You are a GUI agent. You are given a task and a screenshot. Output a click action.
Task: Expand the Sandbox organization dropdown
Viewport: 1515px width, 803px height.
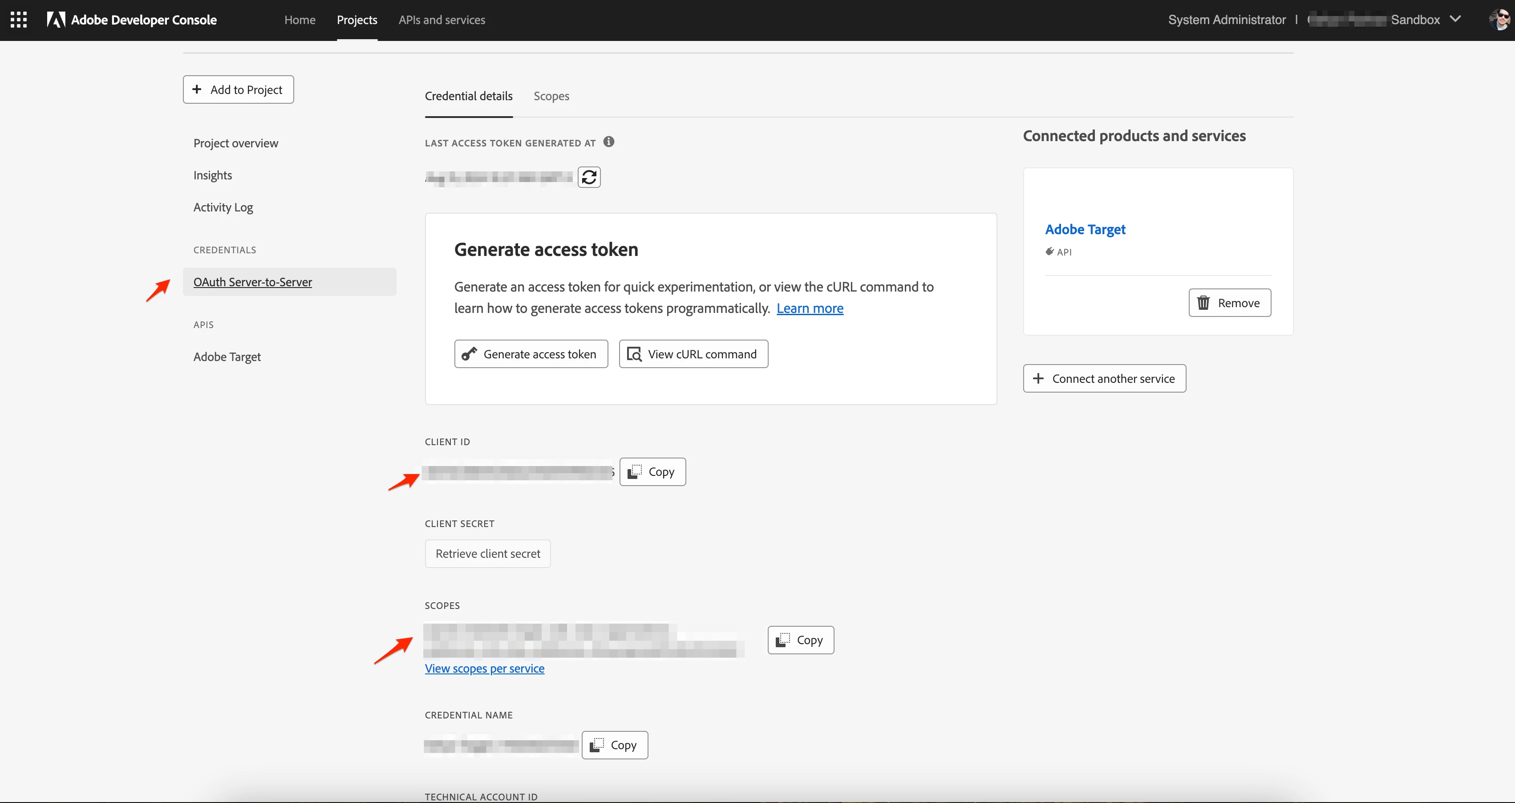point(1455,20)
